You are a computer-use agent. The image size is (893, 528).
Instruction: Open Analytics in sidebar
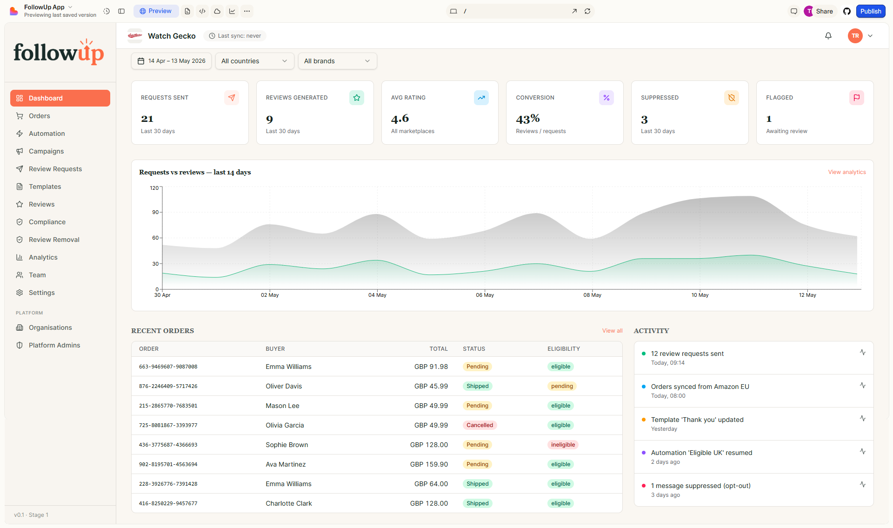(x=60, y=257)
